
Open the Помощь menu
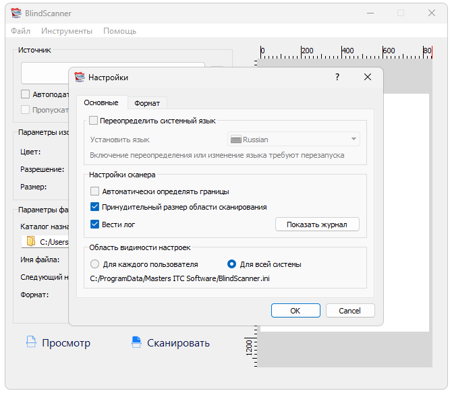click(x=119, y=31)
